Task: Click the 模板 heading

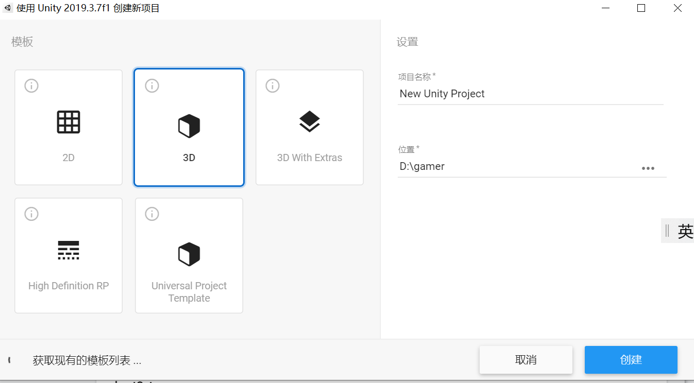Action: 22,42
